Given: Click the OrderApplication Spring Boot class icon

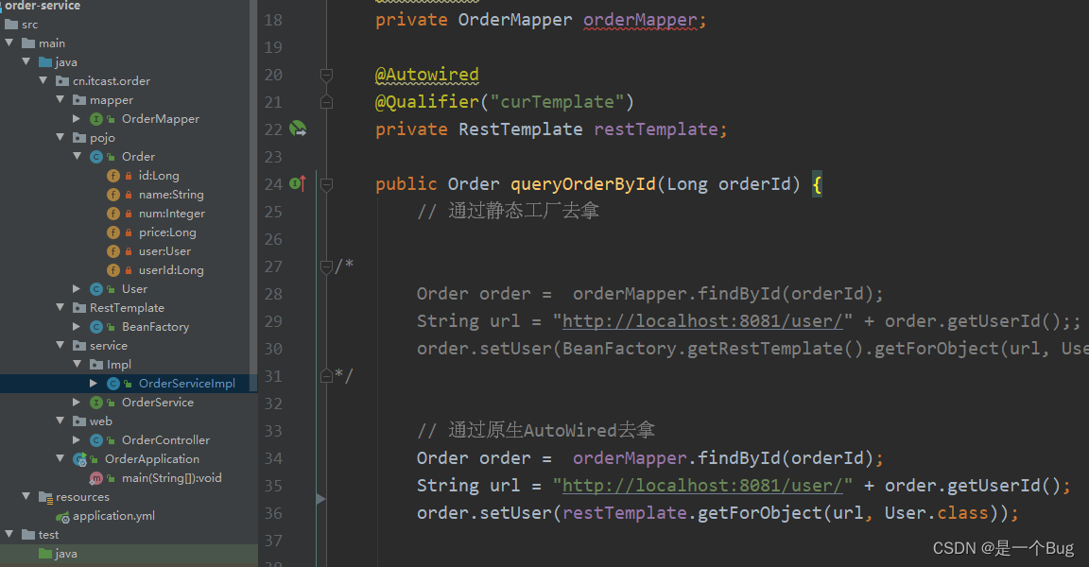Looking at the screenshot, I should 79,458.
